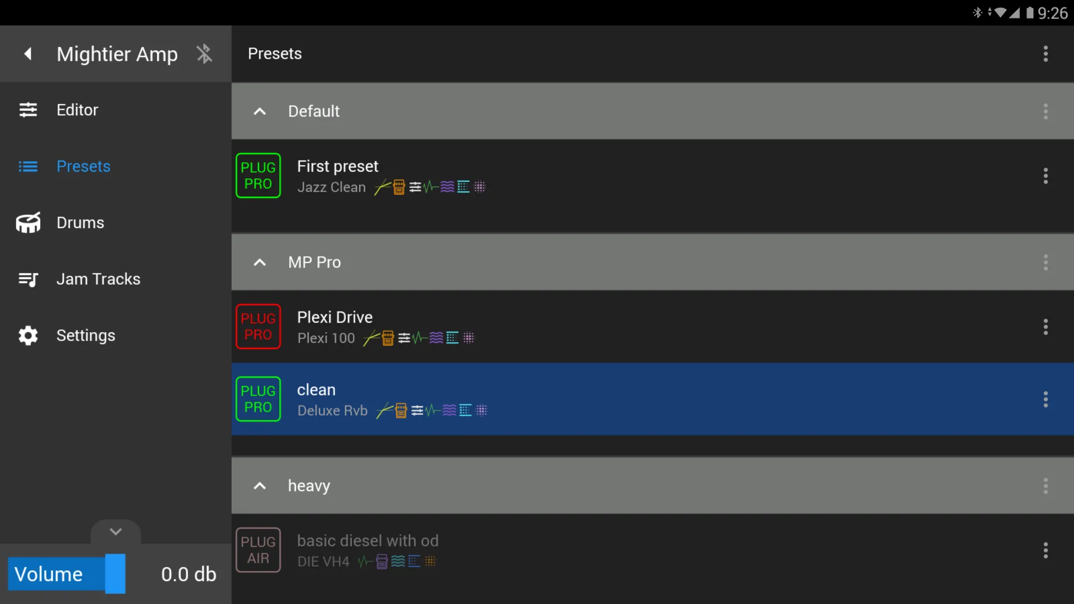
Task: Select the Plexi Drive preset
Action: pos(653,327)
